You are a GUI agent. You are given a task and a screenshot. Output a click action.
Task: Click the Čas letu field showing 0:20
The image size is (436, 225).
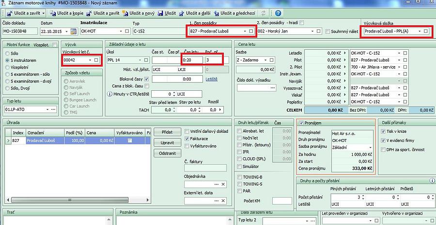[x=191, y=60]
